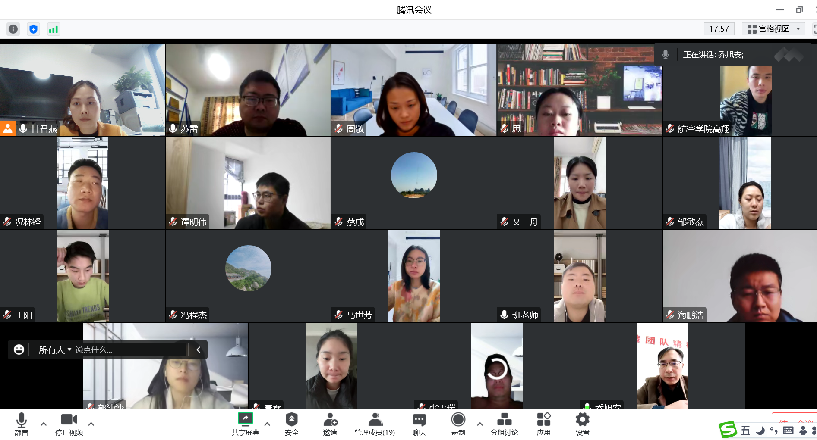Screen dimensions: 817x440
Task: Click the Invite (邀请) icon
Action: click(330, 424)
